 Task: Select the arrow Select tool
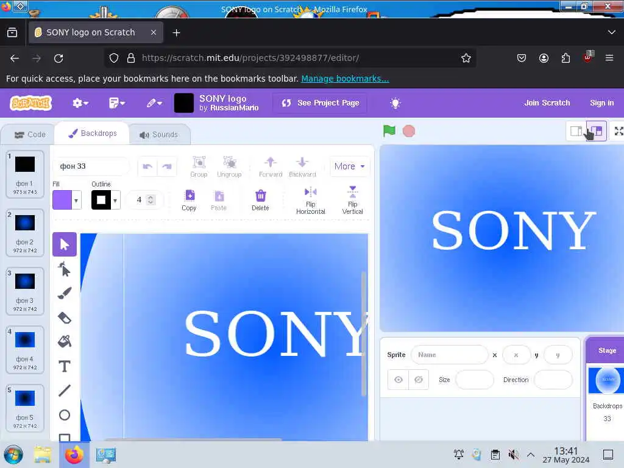65,244
